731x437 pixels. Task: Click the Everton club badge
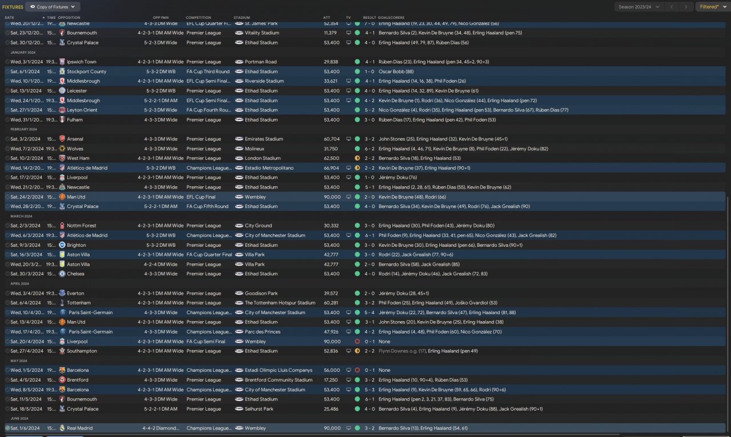62,293
